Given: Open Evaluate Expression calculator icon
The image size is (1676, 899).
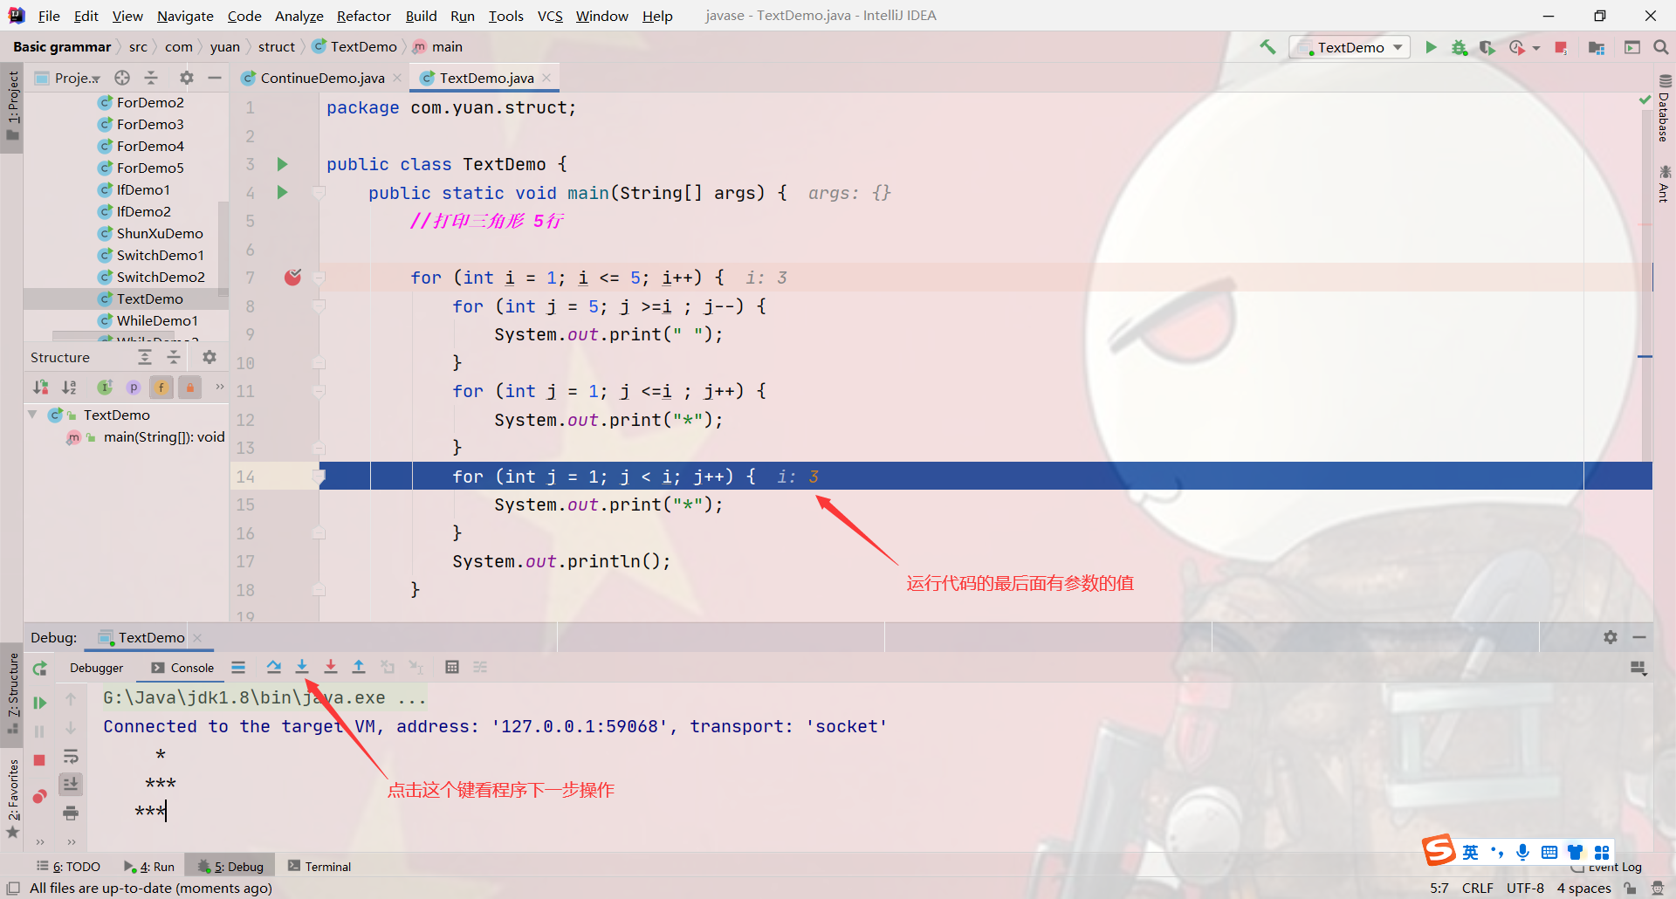Looking at the screenshot, I should [x=452, y=667].
